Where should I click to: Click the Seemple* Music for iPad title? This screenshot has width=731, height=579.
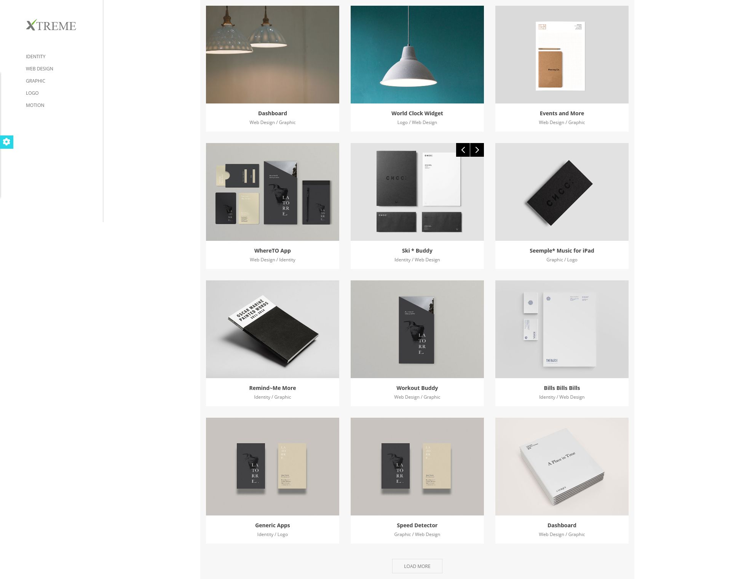[x=562, y=251]
